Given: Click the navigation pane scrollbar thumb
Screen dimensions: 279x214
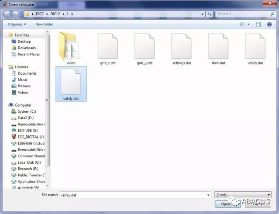Looking at the screenshot, I should tap(48, 100).
